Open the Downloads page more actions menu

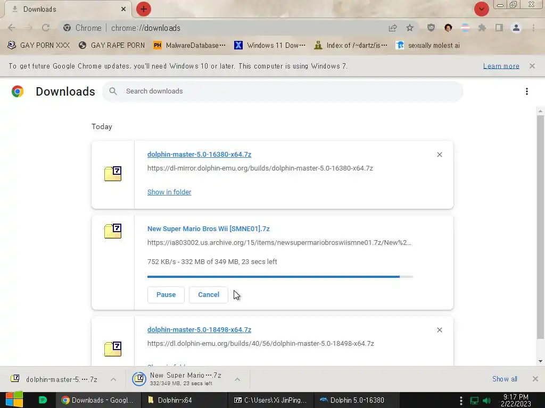527,91
